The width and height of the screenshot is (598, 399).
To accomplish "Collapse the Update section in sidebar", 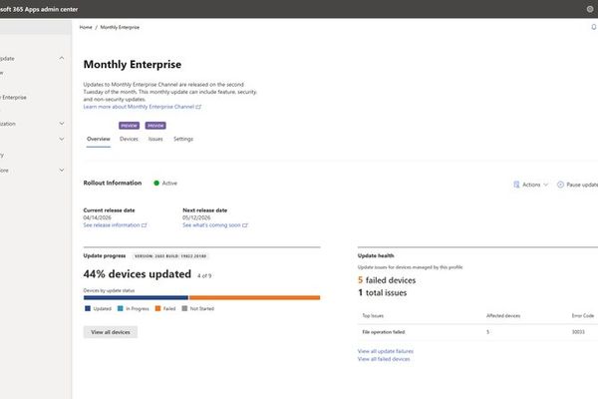I will coord(62,58).
